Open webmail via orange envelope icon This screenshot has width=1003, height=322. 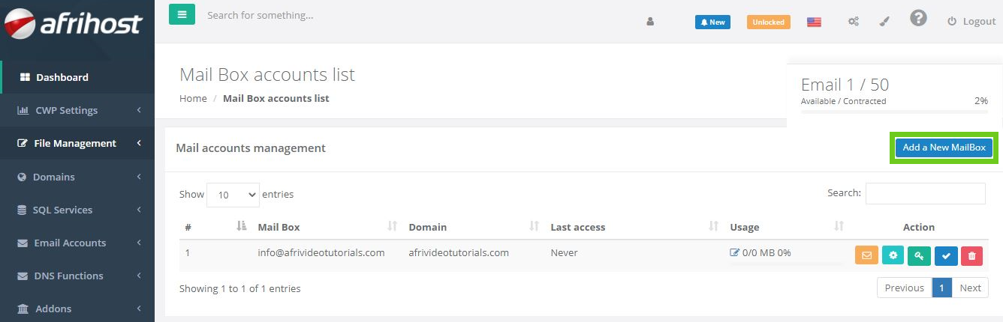pos(866,256)
